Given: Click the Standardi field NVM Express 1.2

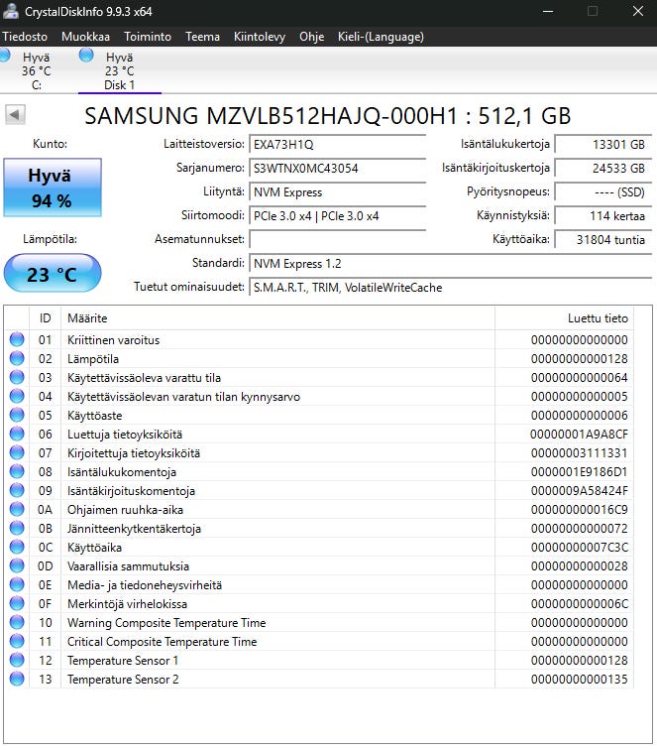Looking at the screenshot, I should [450, 264].
